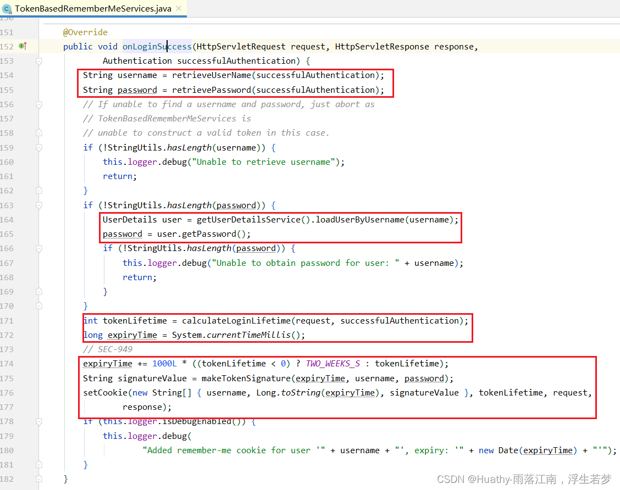Viewport: 620px width, 490px height.
Task: Click the "Unable to retrieve username" string
Action: [263, 162]
